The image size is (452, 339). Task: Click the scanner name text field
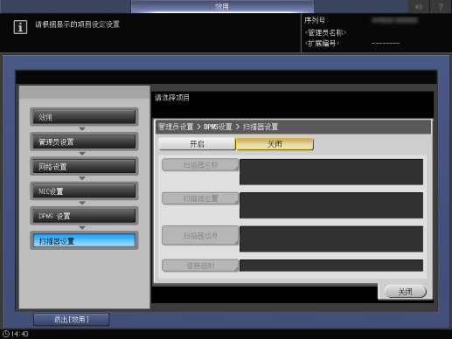(x=331, y=172)
